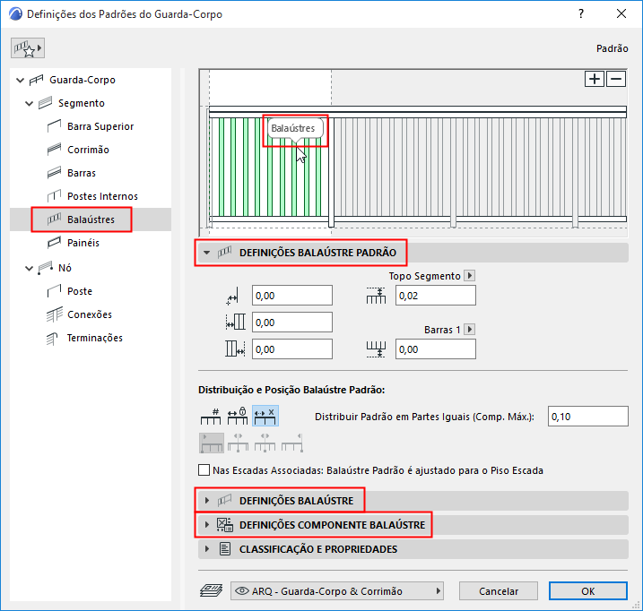Select fixed pattern length distribution mode

pyautogui.click(x=238, y=417)
